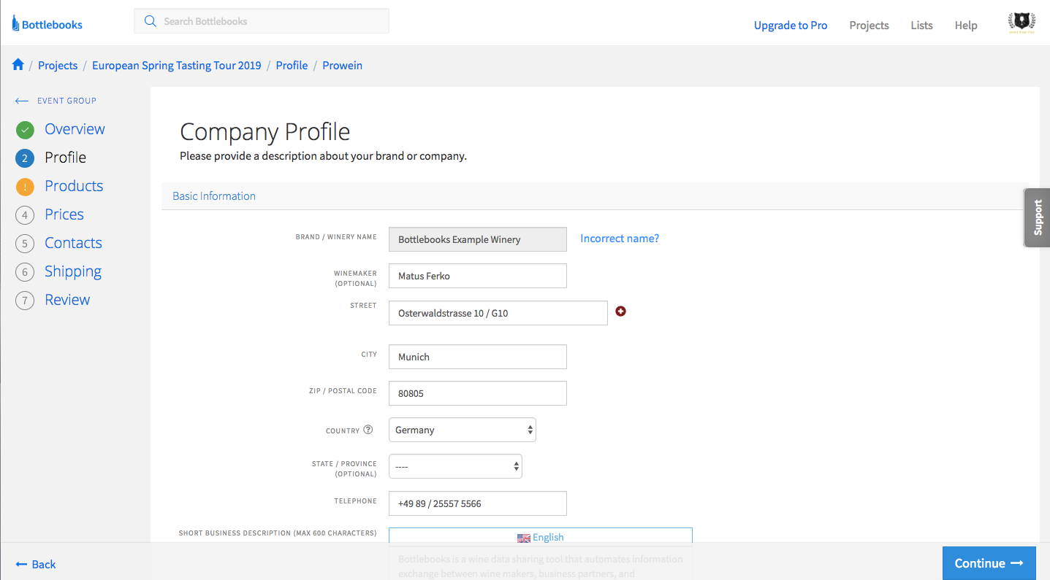Click Projects in the breadcrumb

[58, 65]
